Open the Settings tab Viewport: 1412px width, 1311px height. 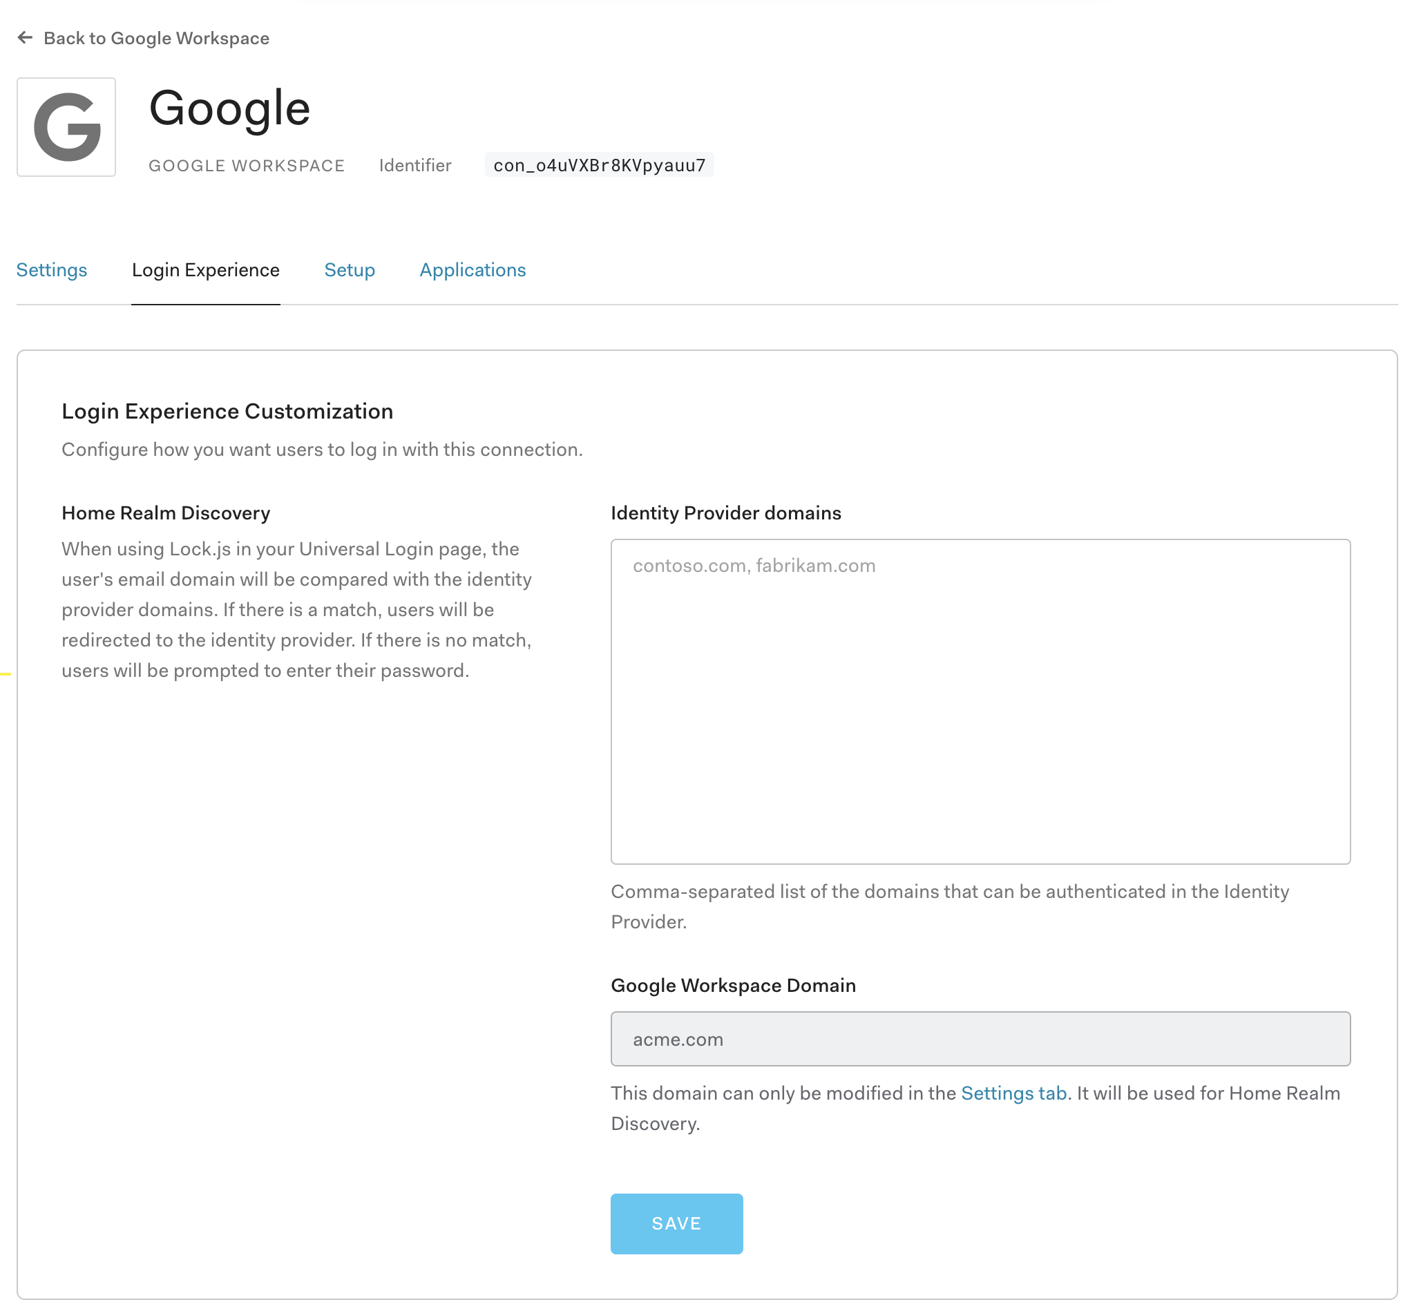click(x=52, y=270)
